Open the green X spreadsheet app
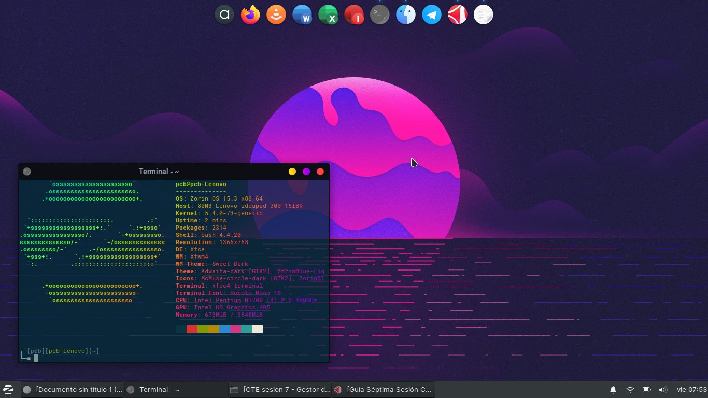Screen dimensions: 708x398 [328, 15]
